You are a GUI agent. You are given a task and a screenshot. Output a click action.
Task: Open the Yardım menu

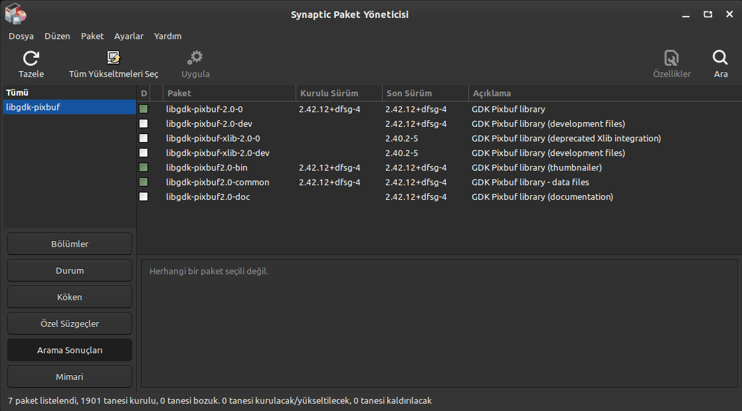click(167, 37)
